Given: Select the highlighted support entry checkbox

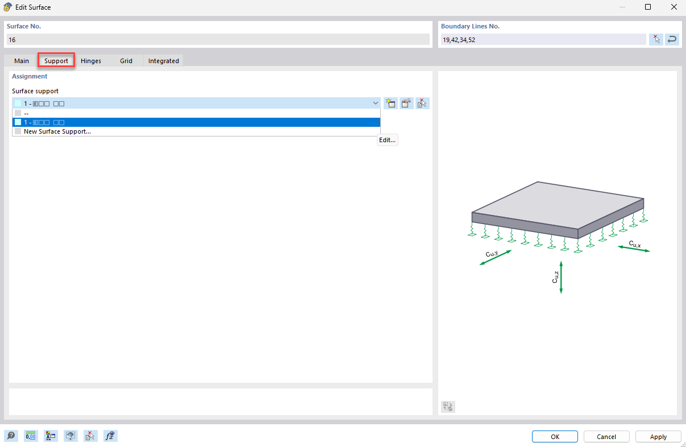Looking at the screenshot, I should point(18,122).
